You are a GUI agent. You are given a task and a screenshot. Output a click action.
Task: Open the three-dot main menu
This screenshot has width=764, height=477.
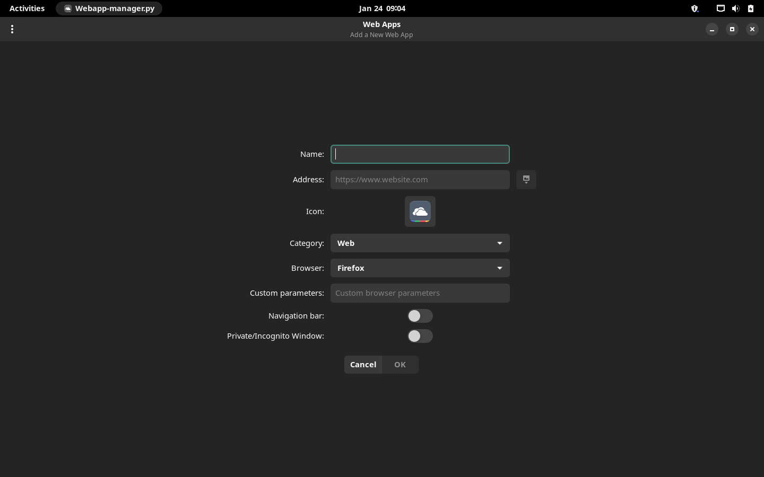click(12, 29)
